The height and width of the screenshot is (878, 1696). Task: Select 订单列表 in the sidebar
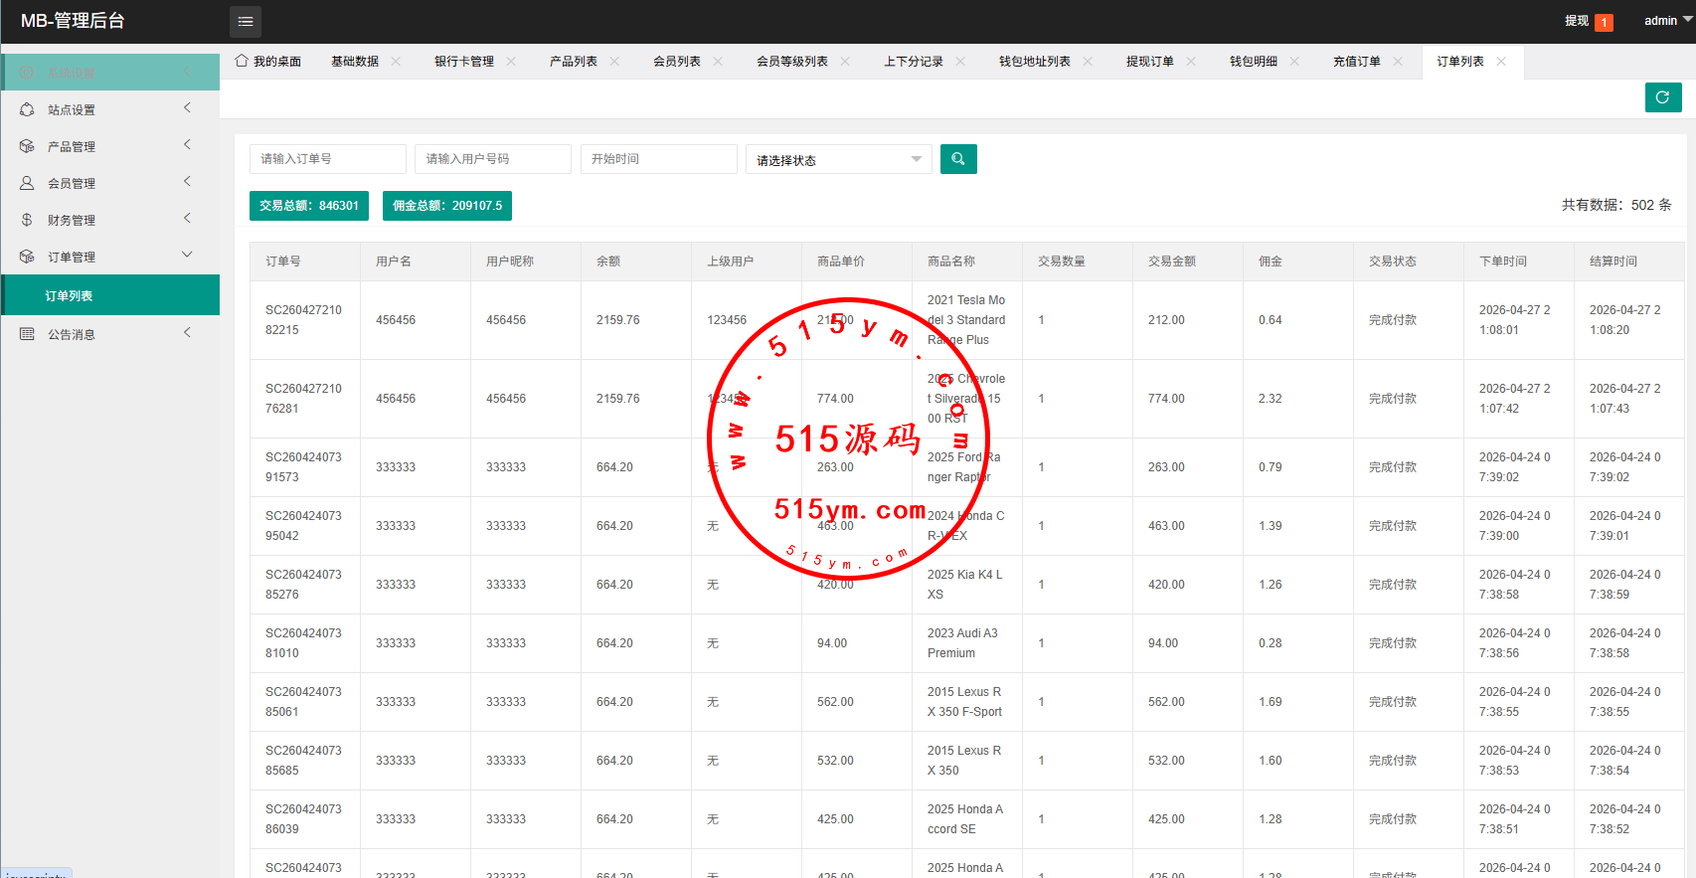[x=70, y=296]
